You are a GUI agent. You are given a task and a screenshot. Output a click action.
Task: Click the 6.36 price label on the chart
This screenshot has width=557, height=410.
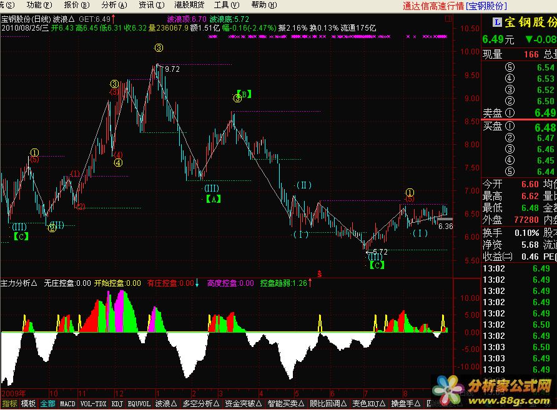445,227
